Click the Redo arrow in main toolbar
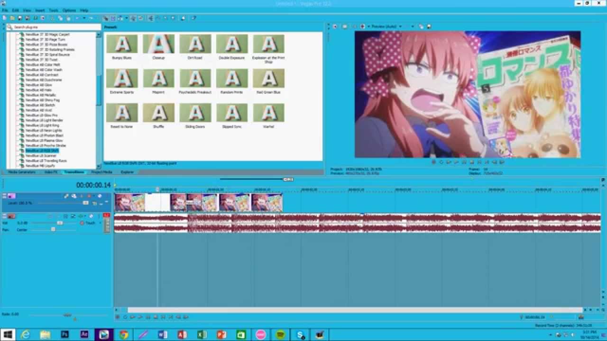The width and height of the screenshot is (607, 341). 91,18
